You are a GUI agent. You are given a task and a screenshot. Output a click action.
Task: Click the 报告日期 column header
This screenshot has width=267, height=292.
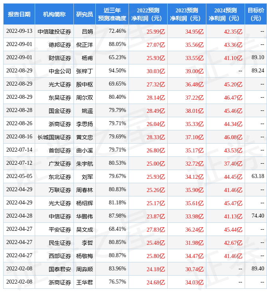click(x=19, y=14)
